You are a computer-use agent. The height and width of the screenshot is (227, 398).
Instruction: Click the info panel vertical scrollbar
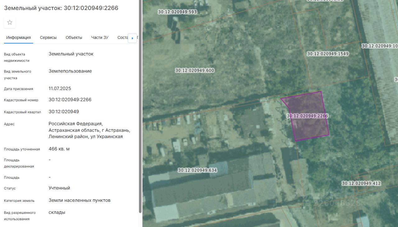140,106
